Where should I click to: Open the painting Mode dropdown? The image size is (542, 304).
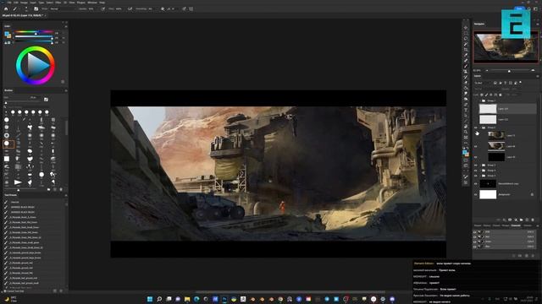tap(62, 9)
